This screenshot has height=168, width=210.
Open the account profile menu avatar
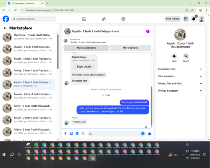(202, 19)
